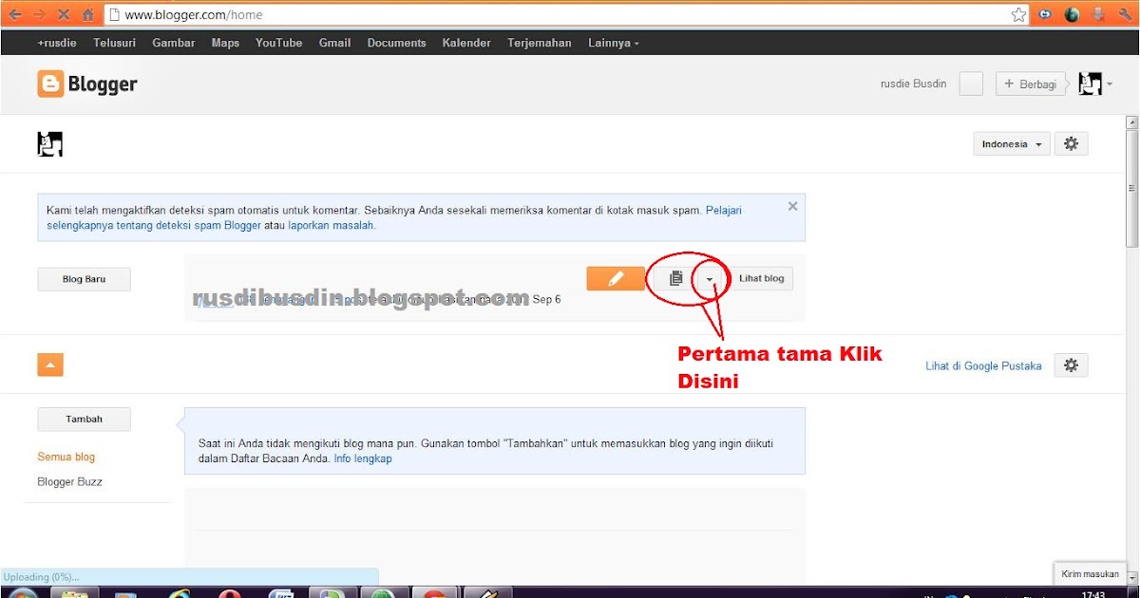Click the Lihat blog button
The image size is (1140, 598).
pyautogui.click(x=761, y=278)
